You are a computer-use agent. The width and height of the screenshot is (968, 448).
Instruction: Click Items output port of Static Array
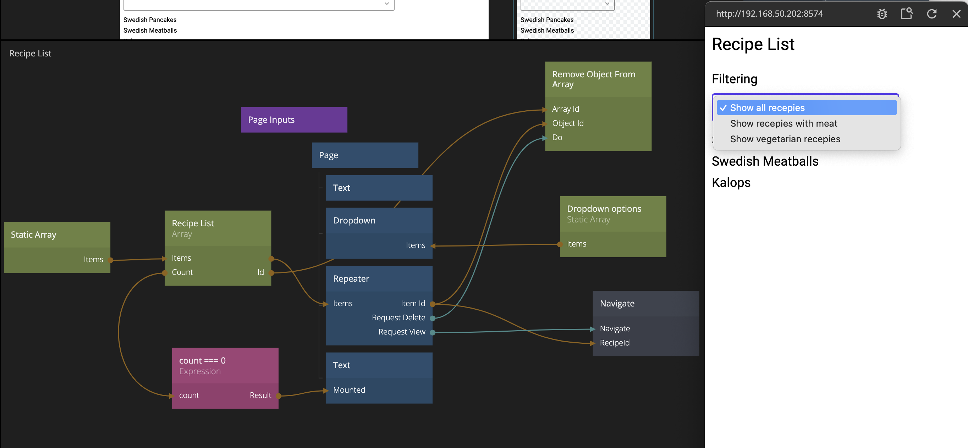click(x=110, y=260)
